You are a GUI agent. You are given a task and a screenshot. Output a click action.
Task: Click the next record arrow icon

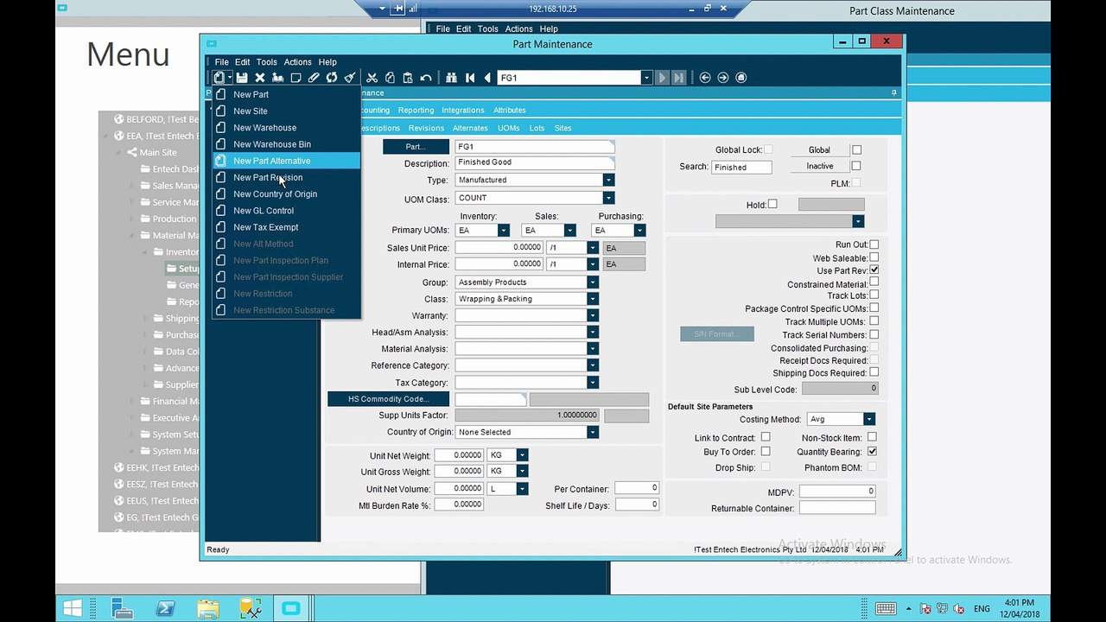662,78
